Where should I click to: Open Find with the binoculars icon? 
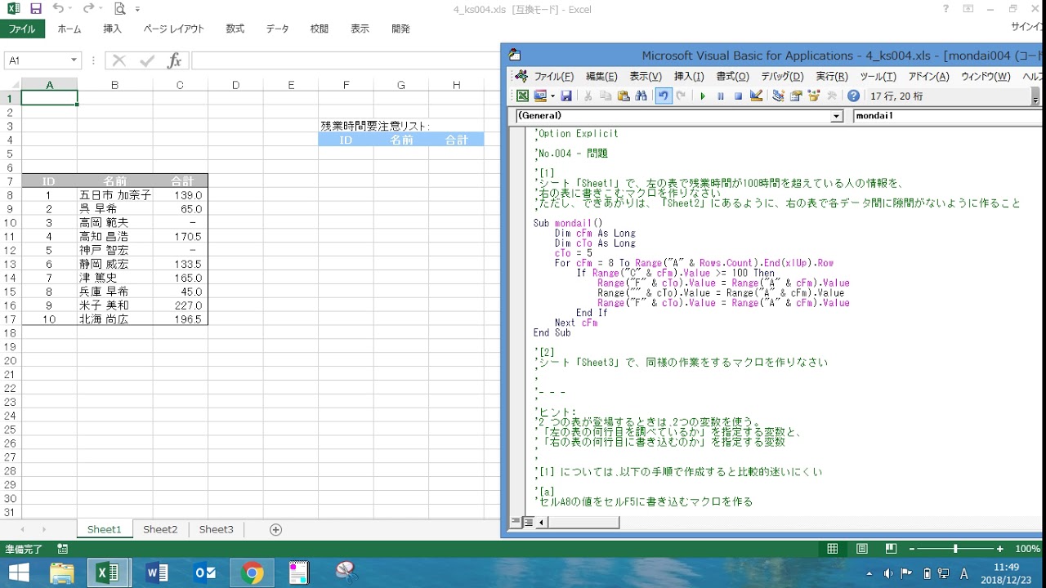pos(641,96)
